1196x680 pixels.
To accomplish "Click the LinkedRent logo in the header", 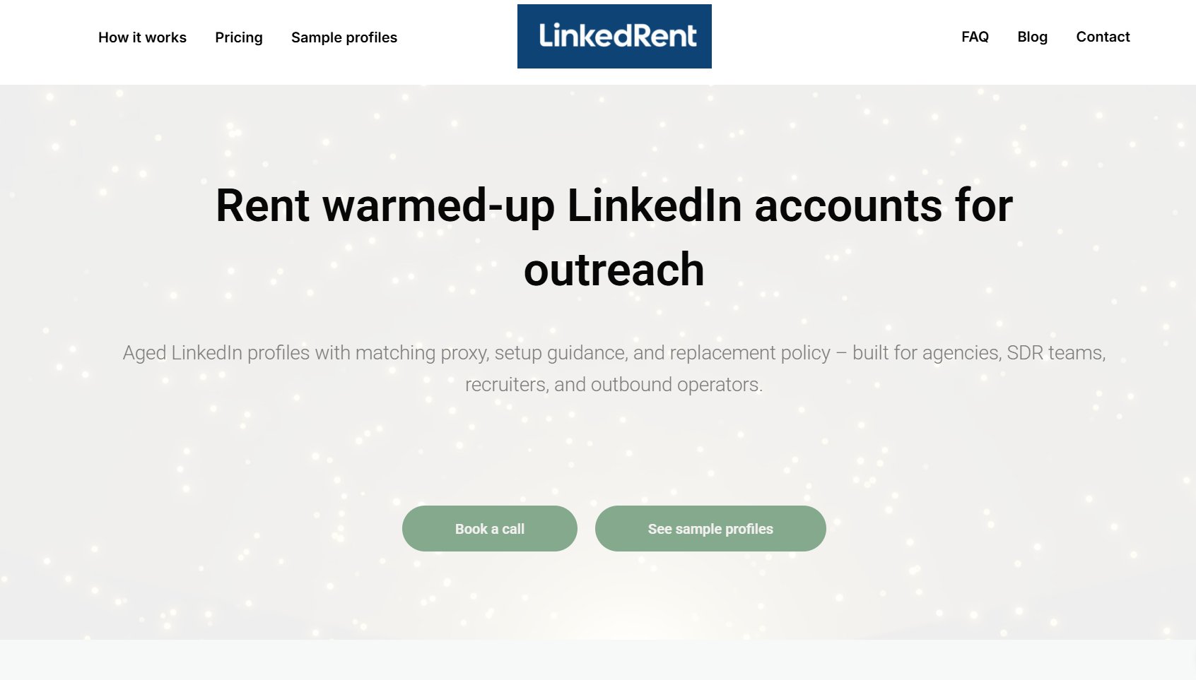I will [614, 35].
